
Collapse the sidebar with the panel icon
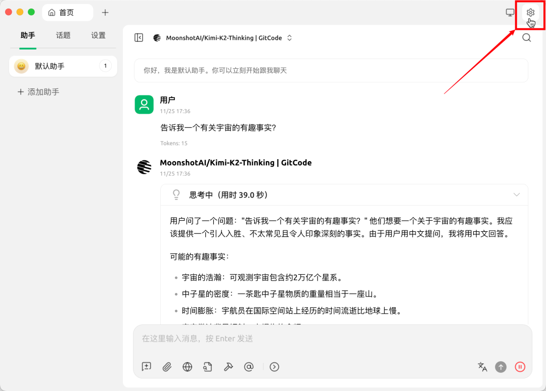pyautogui.click(x=139, y=37)
